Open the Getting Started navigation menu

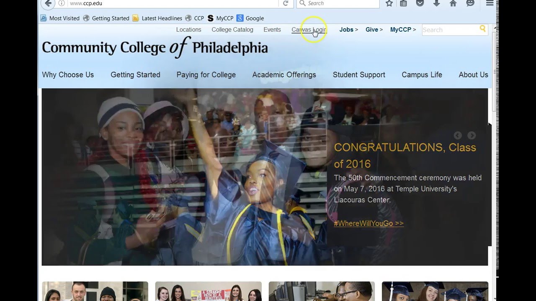pyautogui.click(x=135, y=75)
